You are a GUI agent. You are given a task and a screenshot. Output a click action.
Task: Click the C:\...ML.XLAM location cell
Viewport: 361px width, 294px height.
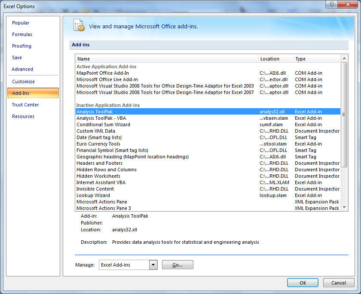coord(274,182)
